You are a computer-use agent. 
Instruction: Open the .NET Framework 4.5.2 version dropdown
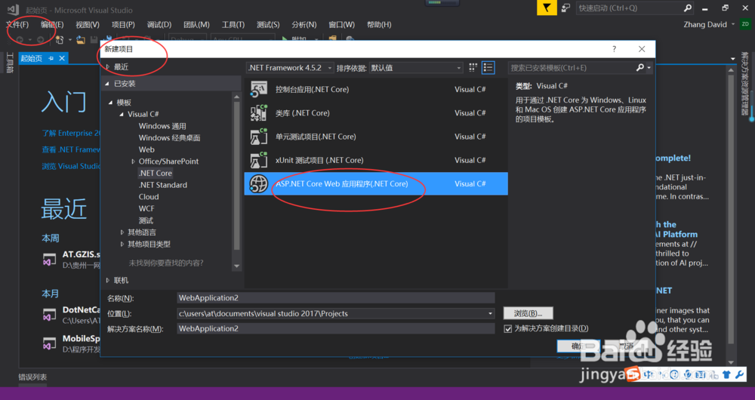coord(330,68)
